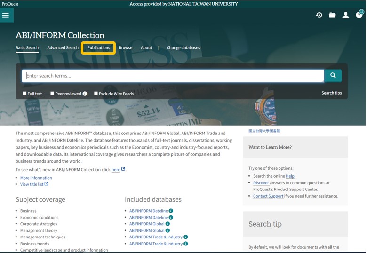Show info for ABI/INFORM Trade & Industry
Viewport: 367px width, 253px height.
(186, 237)
